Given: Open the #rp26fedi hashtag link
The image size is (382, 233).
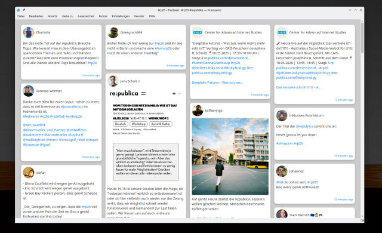Looking at the screenshot, I should [57, 116].
